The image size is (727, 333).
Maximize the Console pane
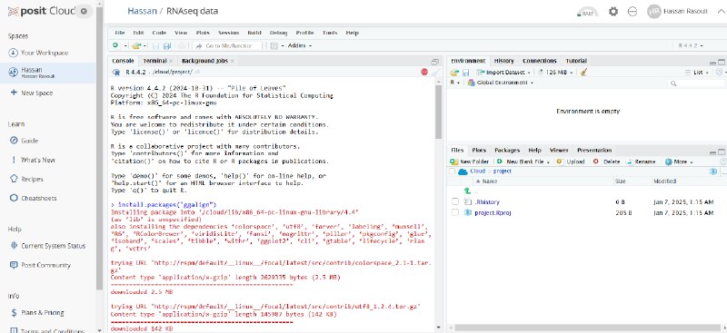click(x=434, y=61)
